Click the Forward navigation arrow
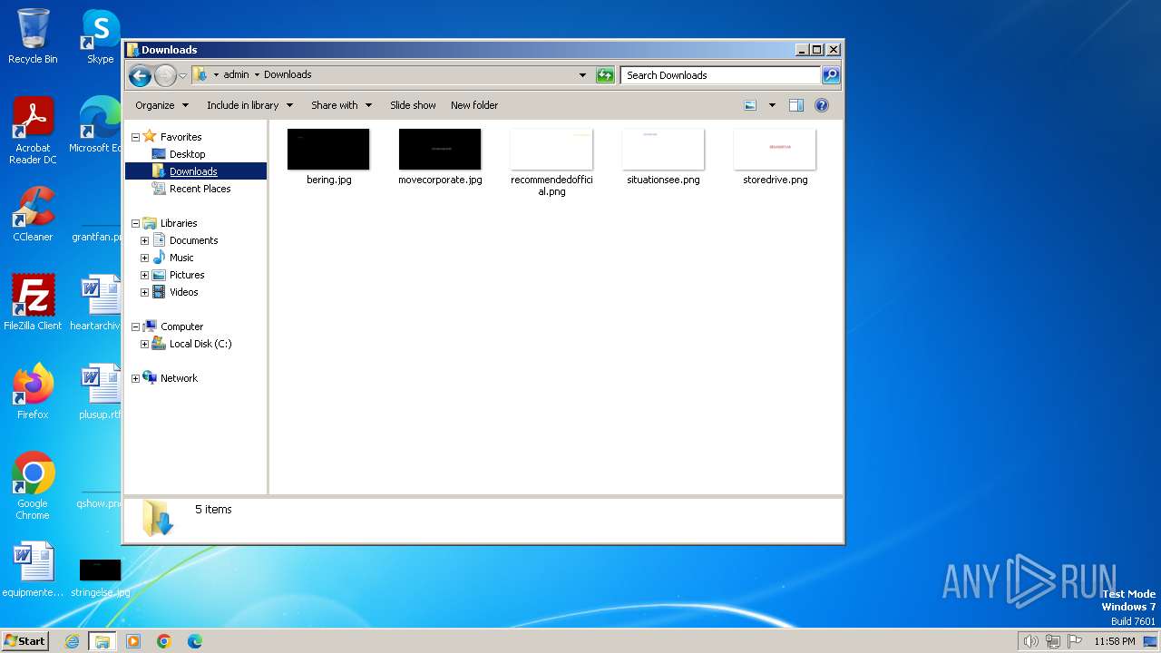1161x653 pixels. click(x=165, y=75)
